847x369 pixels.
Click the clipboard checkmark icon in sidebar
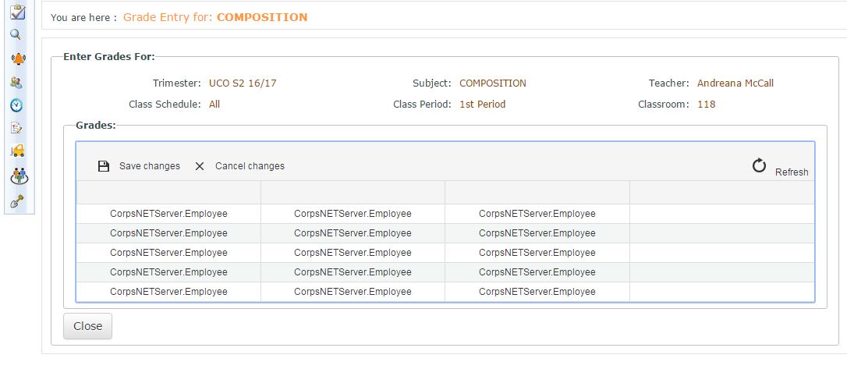pos(17,12)
